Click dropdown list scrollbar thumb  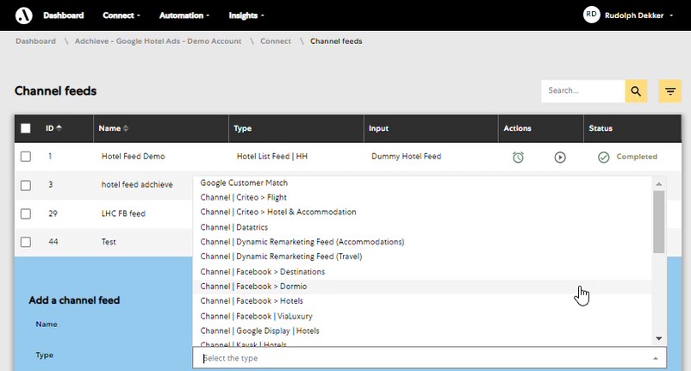pos(659,222)
